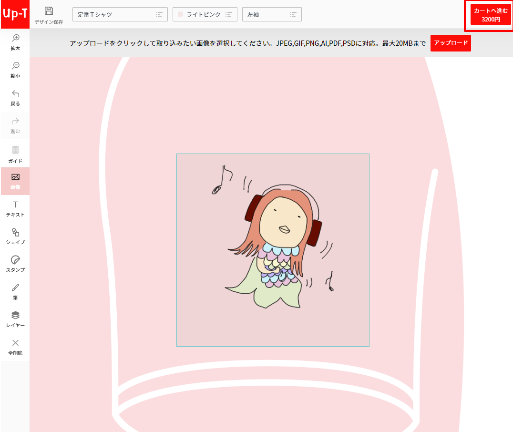513x432 pixels.
Task: Open the シェイプ shape tool
Action: [15, 236]
